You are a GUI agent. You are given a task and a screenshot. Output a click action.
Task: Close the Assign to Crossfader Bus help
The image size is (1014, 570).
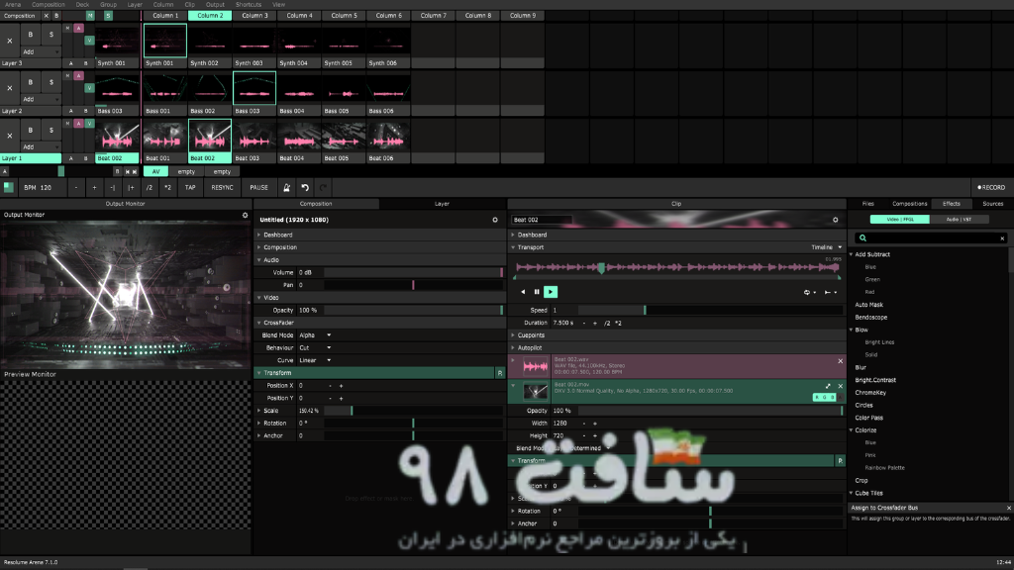click(1009, 508)
